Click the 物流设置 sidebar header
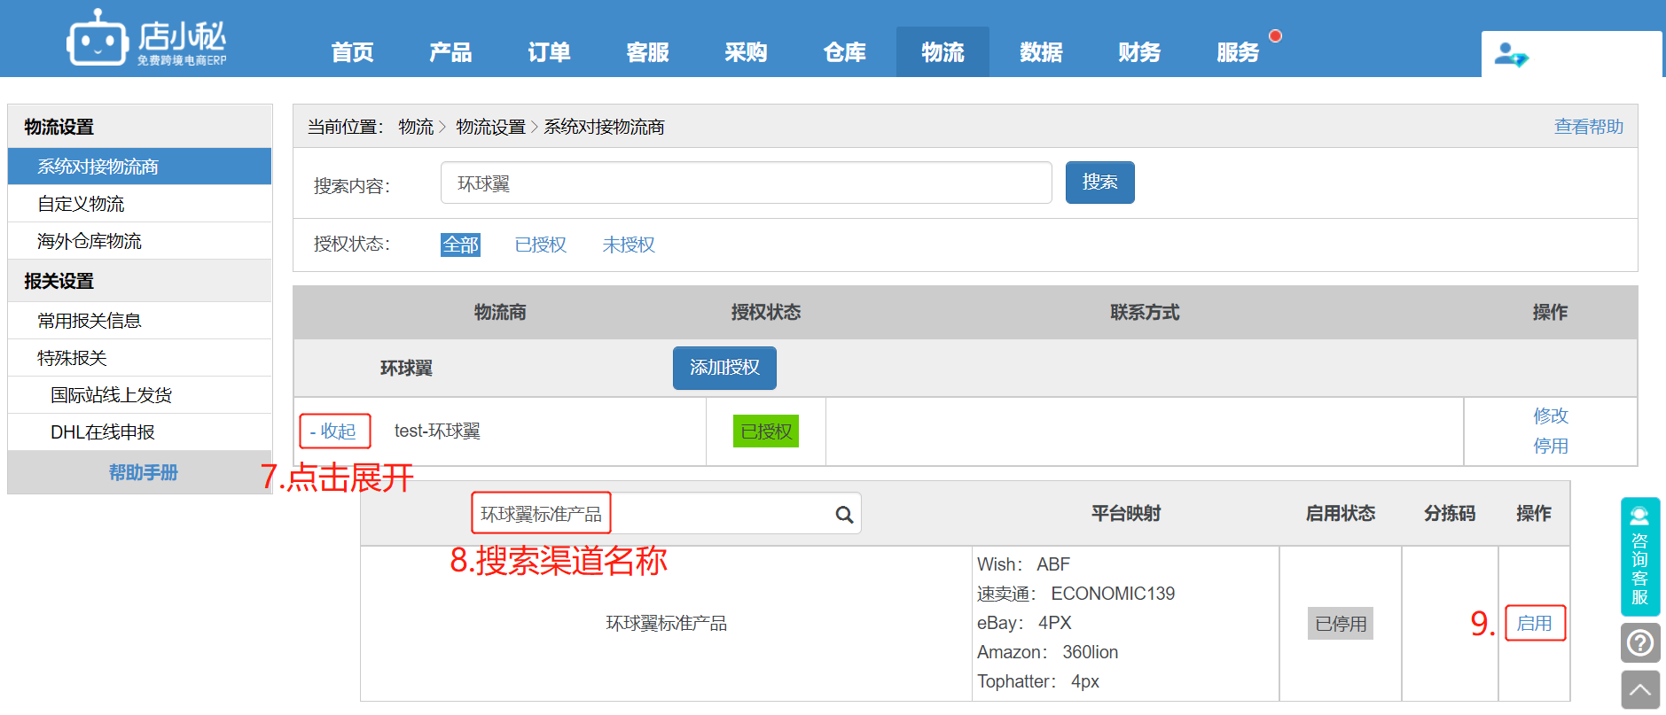This screenshot has height=715, width=1666. pos(140,127)
